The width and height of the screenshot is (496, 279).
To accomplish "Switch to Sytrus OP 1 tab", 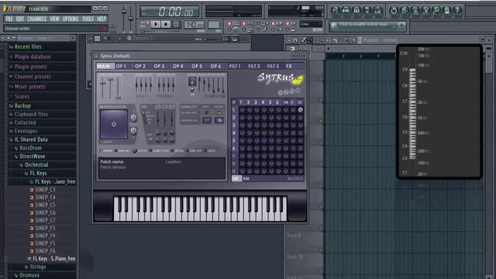I will click(x=121, y=66).
